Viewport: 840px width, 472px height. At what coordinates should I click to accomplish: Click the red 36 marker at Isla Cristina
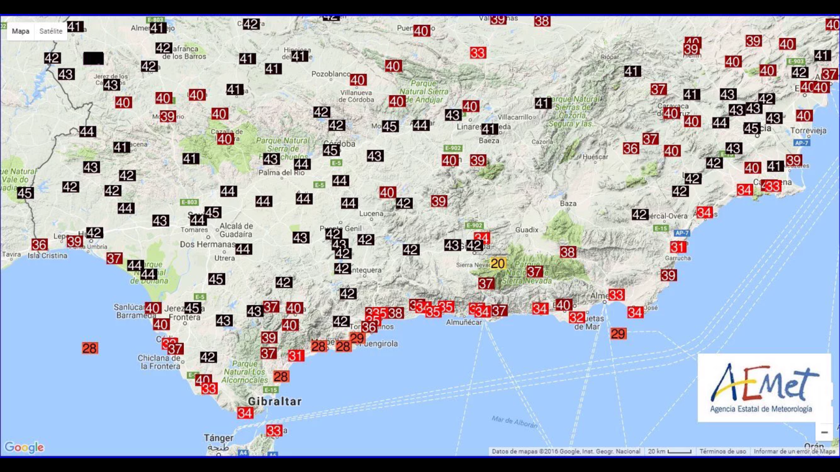point(39,244)
